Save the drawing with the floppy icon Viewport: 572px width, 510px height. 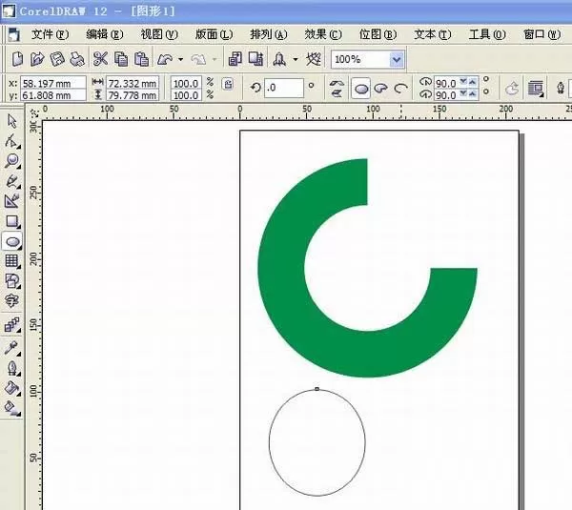click(x=57, y=59)
